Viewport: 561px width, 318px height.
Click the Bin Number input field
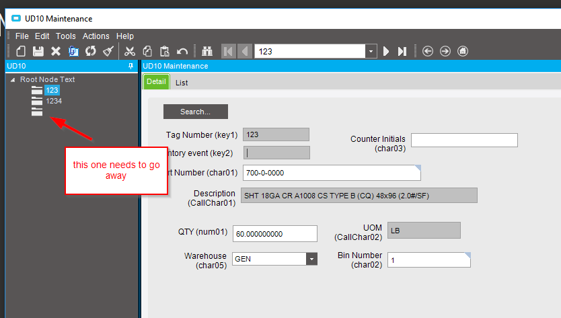(429, 260)
